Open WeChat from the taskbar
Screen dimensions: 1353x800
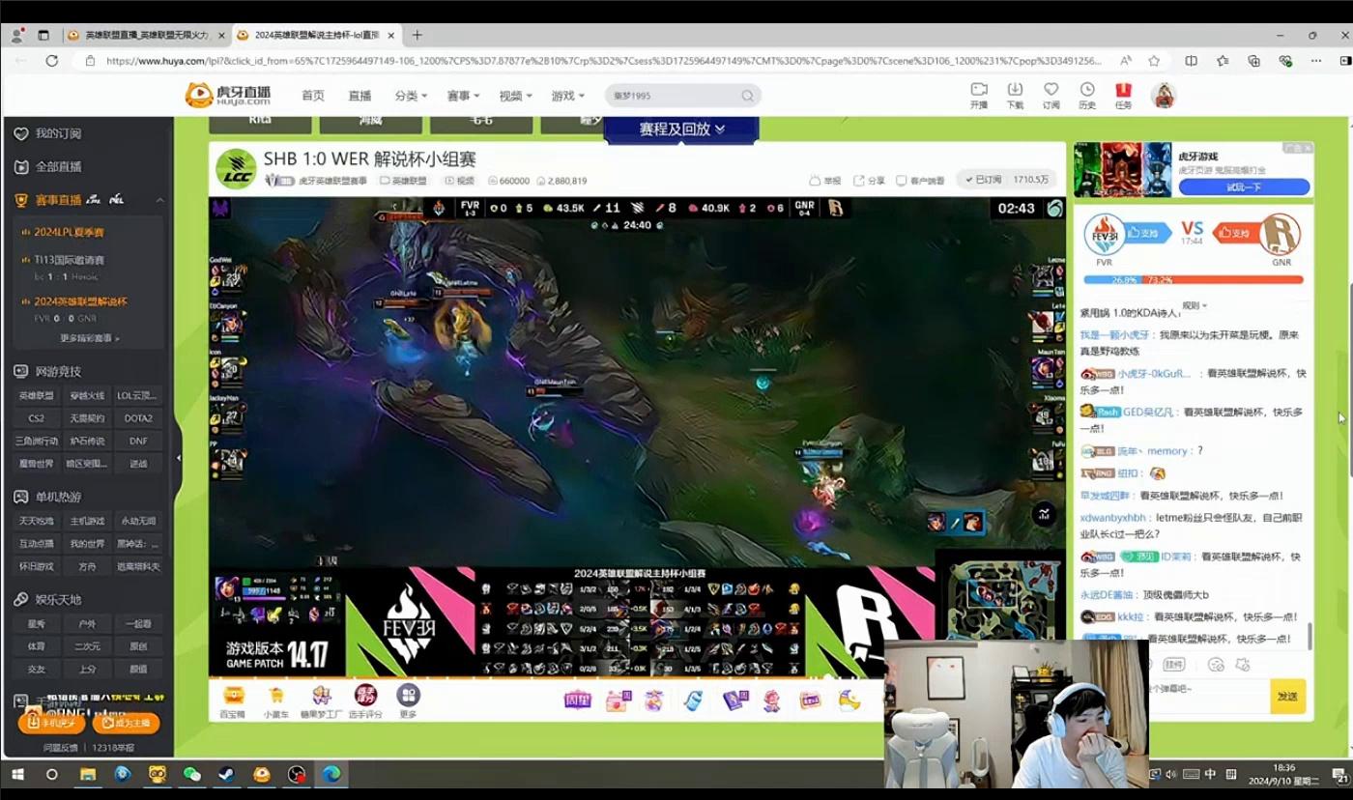click(x=192, y=775)
